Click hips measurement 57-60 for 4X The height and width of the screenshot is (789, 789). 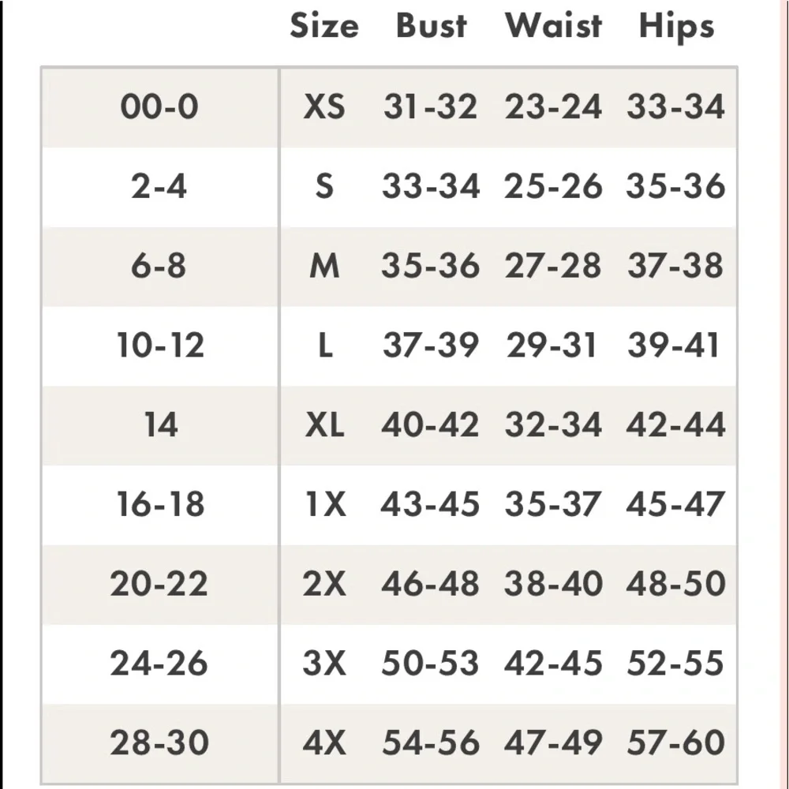pyautogui.click(x=676, y=743)
